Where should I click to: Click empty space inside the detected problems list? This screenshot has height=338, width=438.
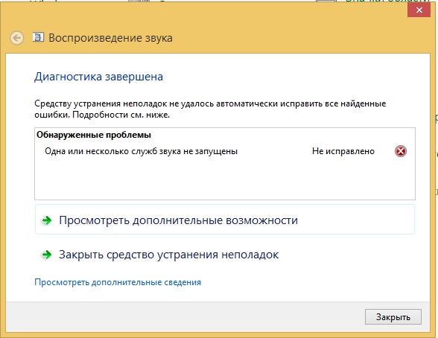[225, 179]
